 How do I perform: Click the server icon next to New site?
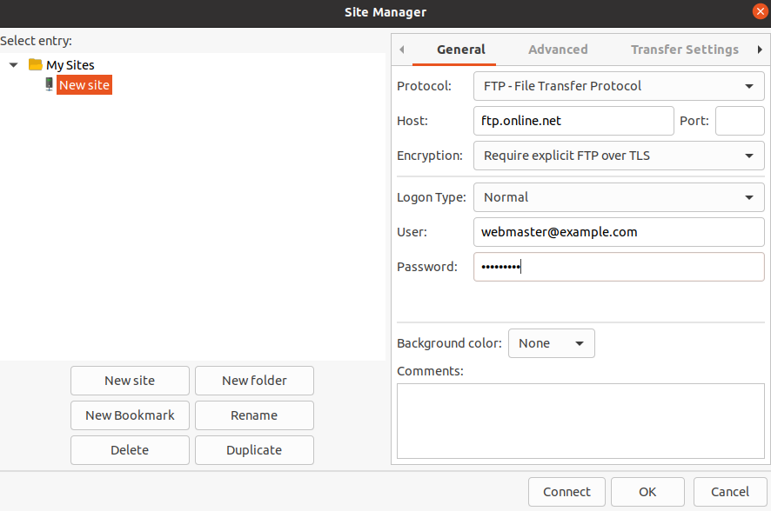click(x=49, y=84)
